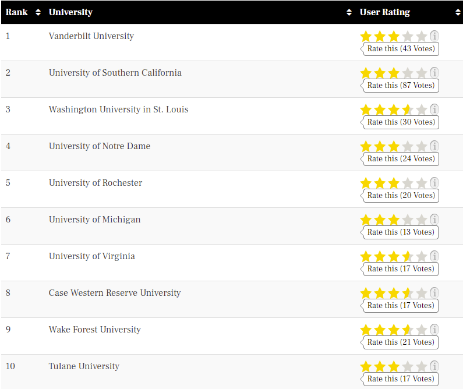Click the University column header label

pos(70,12)
